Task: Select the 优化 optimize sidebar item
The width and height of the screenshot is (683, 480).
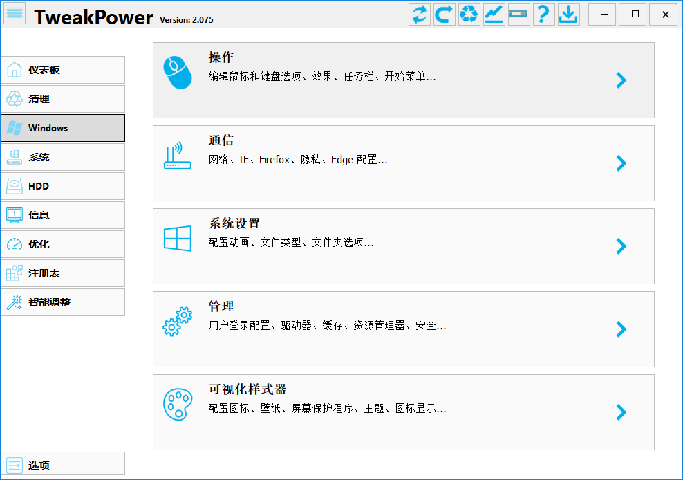Action: (x=63, y=244)
